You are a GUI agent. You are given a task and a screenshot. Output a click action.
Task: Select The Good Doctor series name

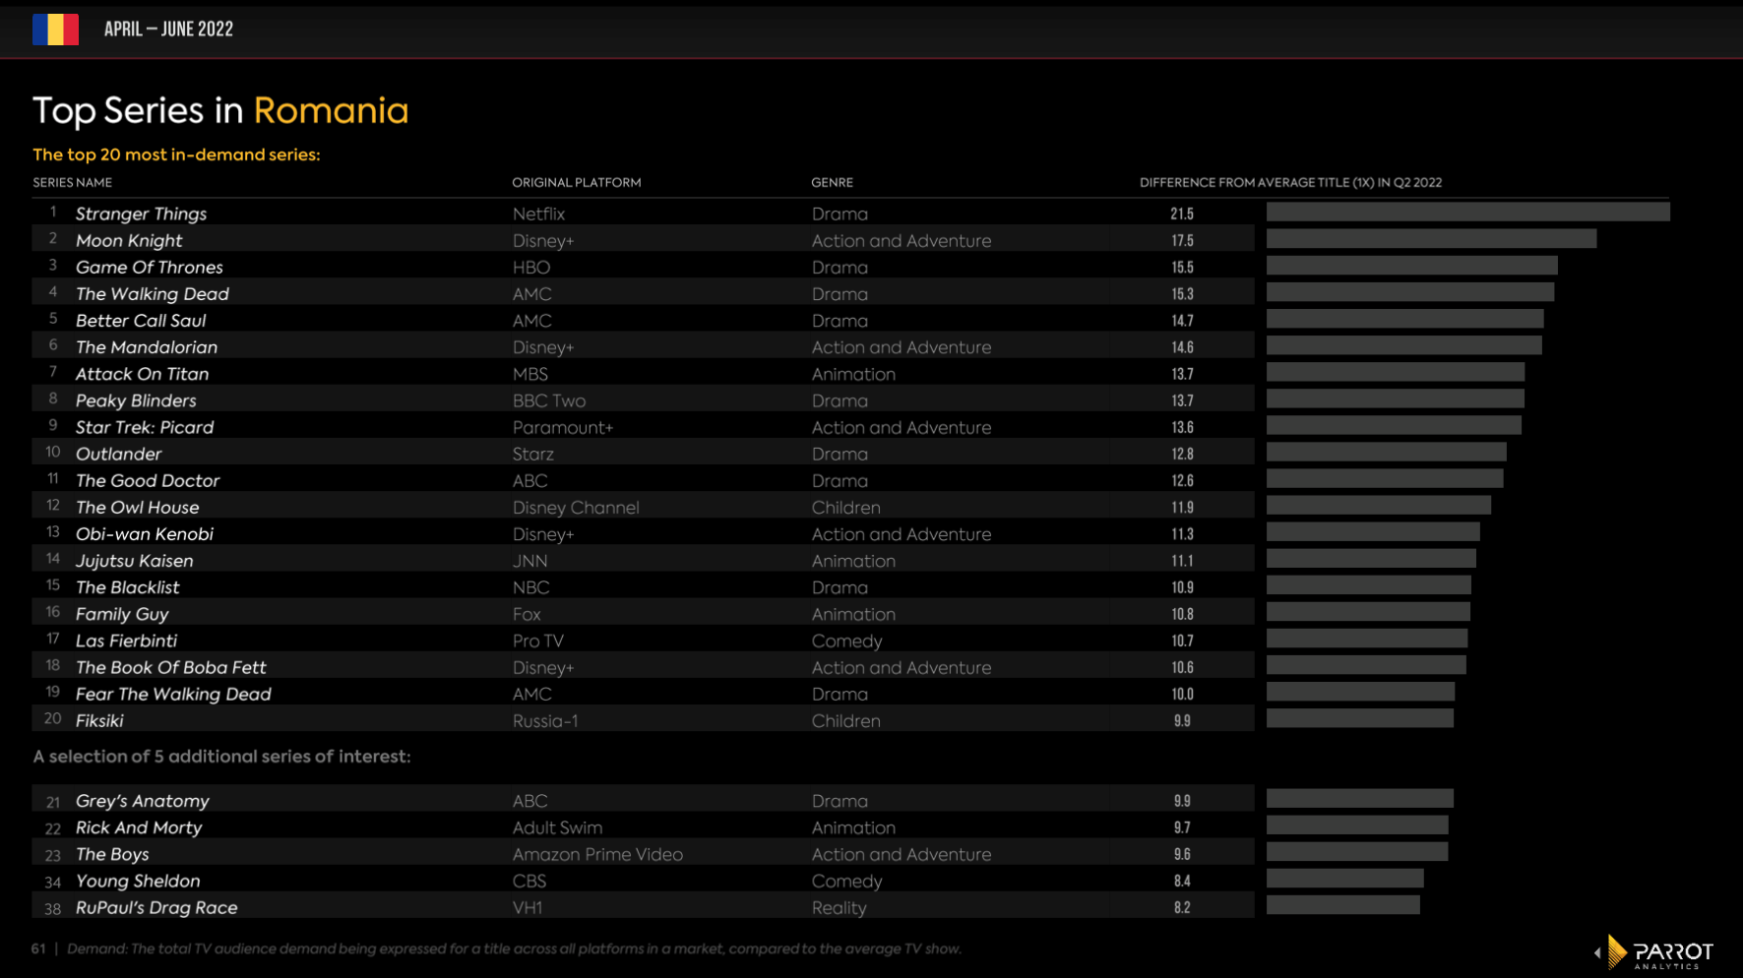pyautogui.click(x=148, y=480)
